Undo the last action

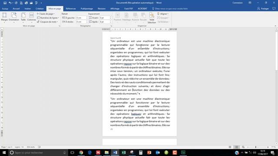click(x=10, y=3)
